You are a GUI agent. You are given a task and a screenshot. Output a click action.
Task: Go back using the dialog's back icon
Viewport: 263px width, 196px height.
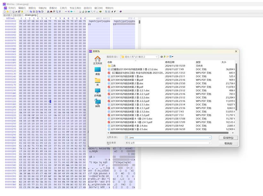(162, 57)
